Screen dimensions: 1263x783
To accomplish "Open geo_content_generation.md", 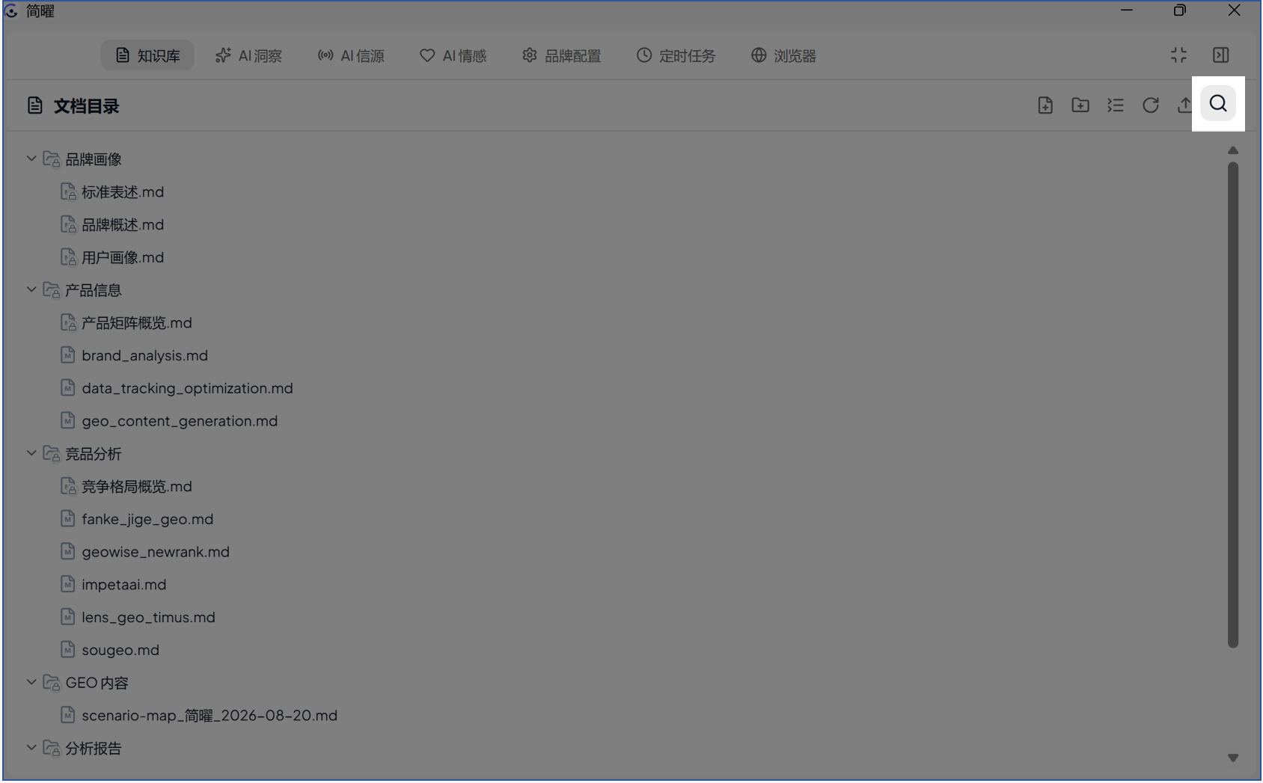I will pyautogui.click(x=180, y=421).
